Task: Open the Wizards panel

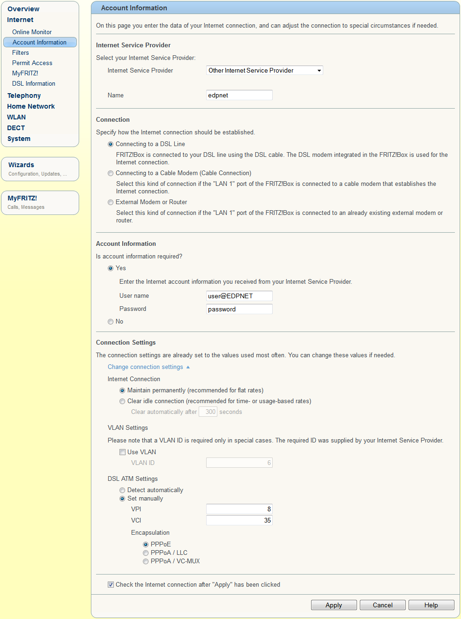Action: click(40, 169)
